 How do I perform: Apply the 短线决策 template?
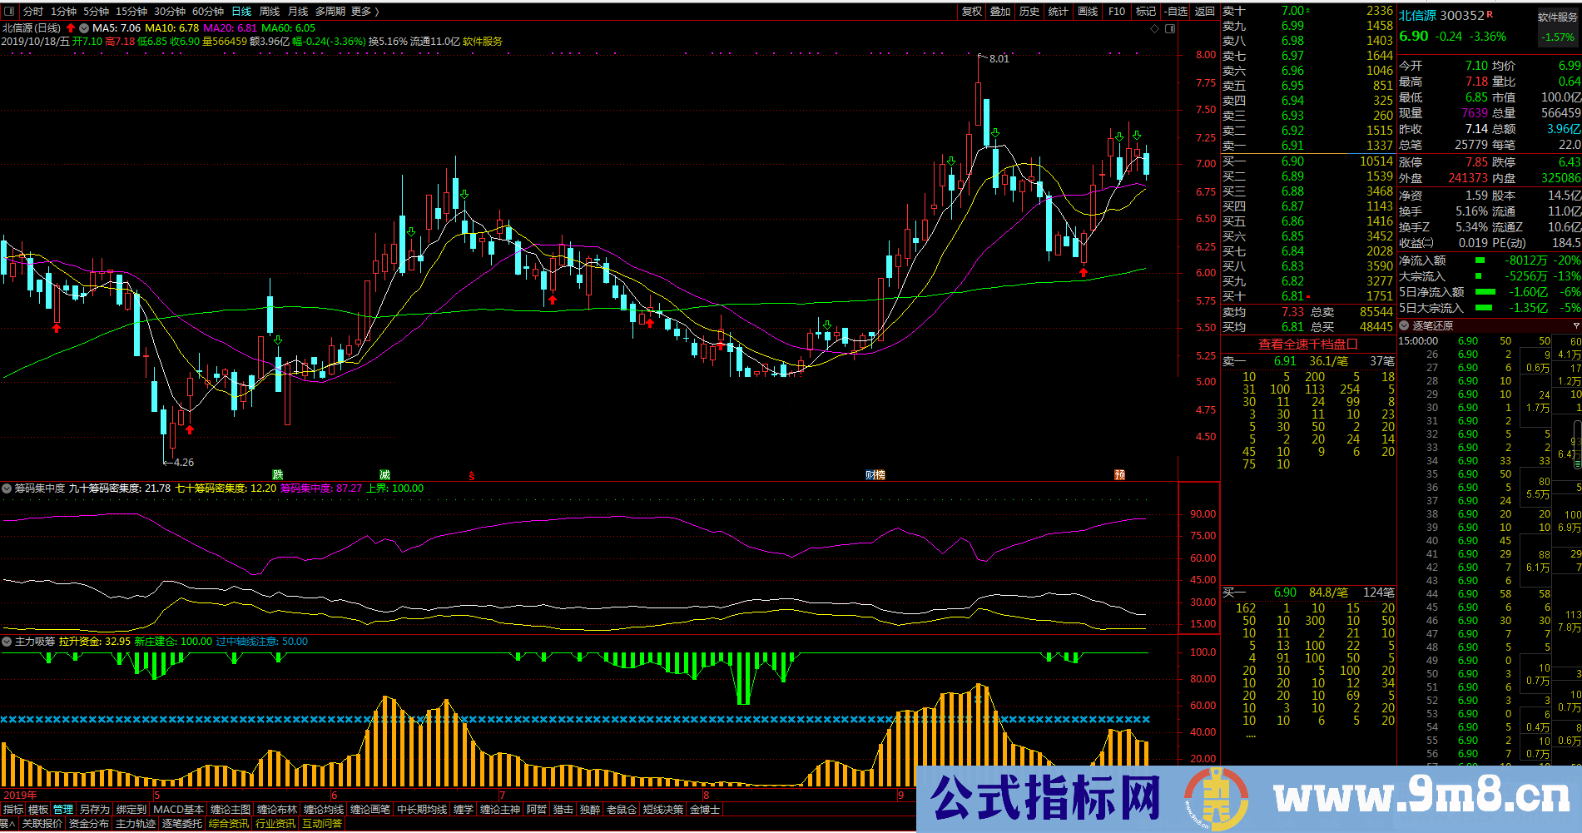tap(663, 809)
